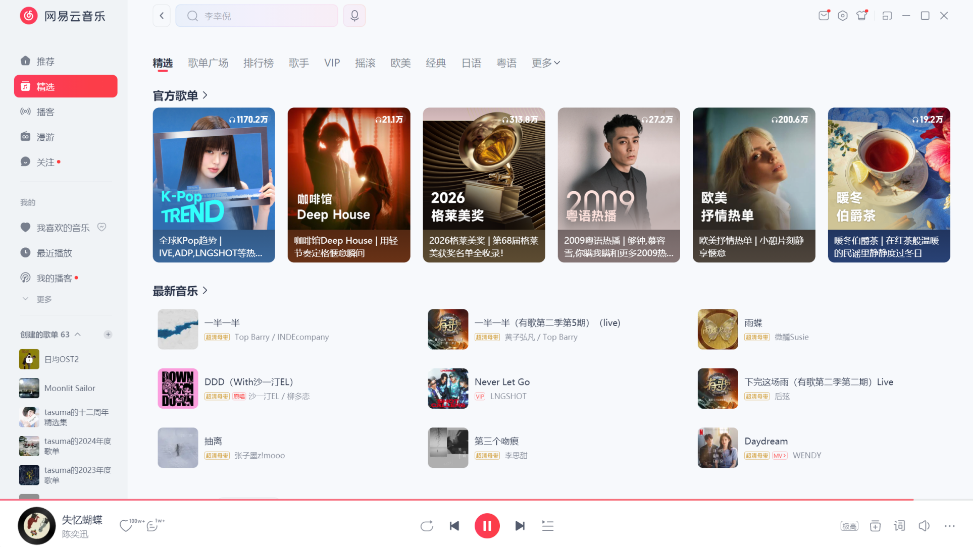Go back with the back arrow button
Viewport: 973px width, 547px height.
162,16
